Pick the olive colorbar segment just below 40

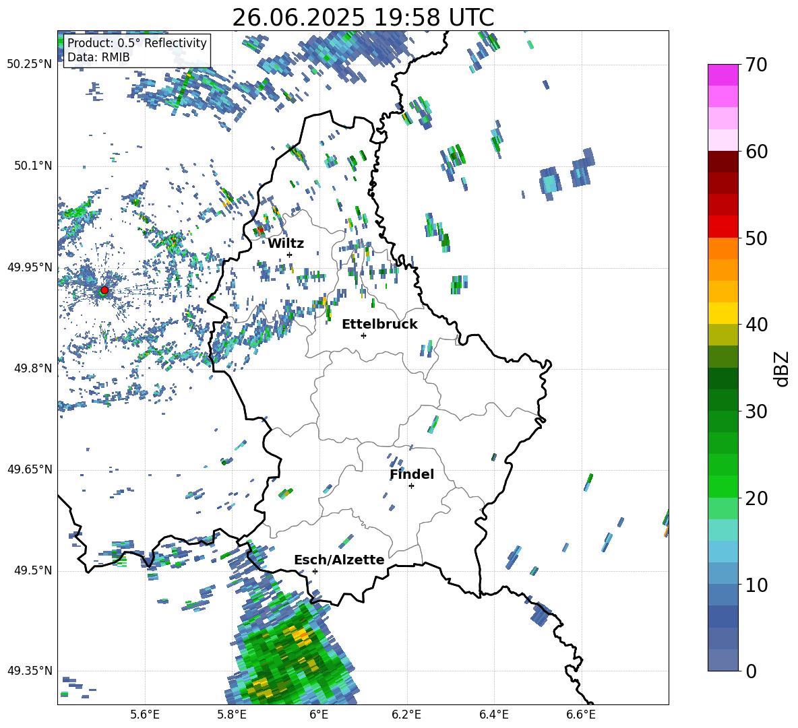pyautogui.click(x=723, y=335)
